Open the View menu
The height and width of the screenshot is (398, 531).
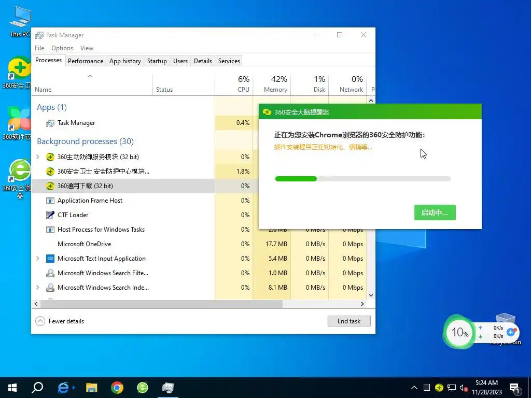pos(87,48)
